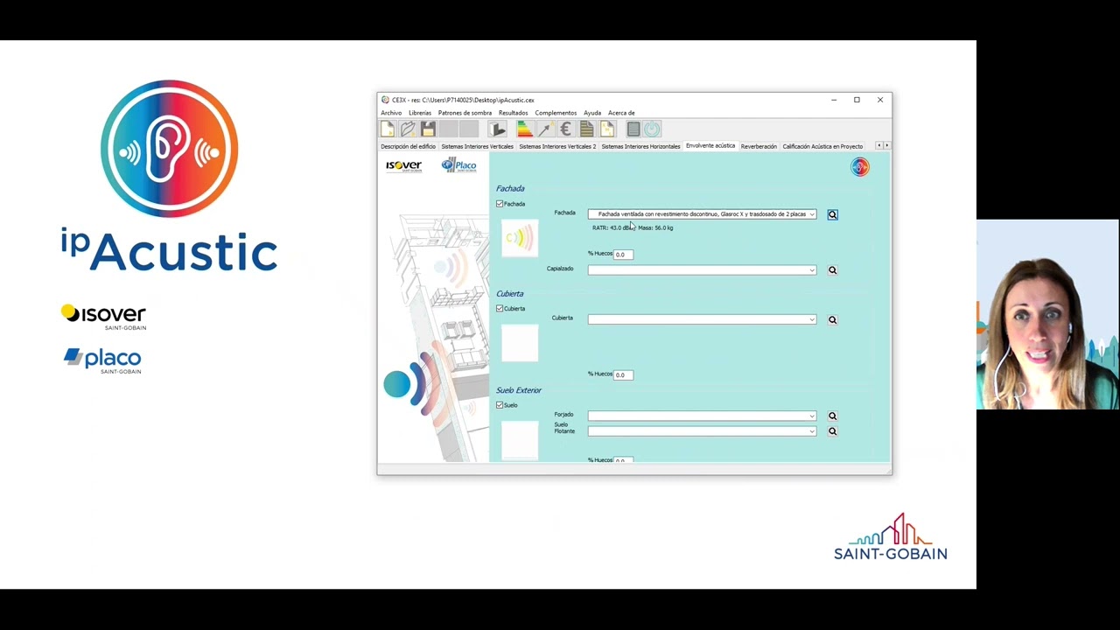This screenshot has width=1120, height=630.
Task: Maximize the CE3X window
Action: pos(857,100)
